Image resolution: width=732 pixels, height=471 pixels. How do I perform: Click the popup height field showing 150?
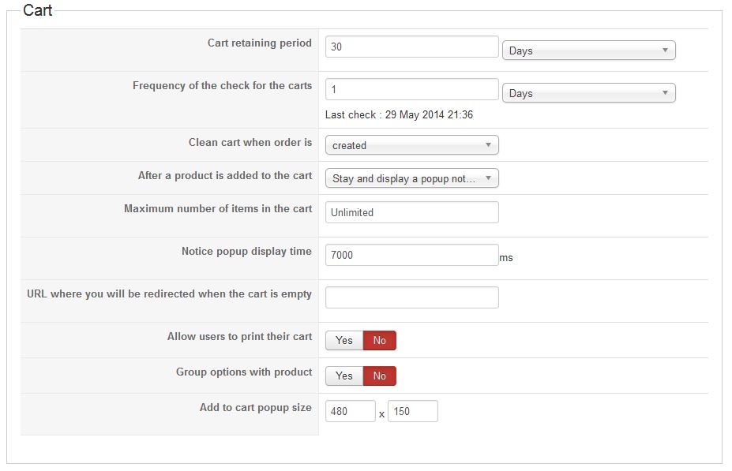(412, 411)
